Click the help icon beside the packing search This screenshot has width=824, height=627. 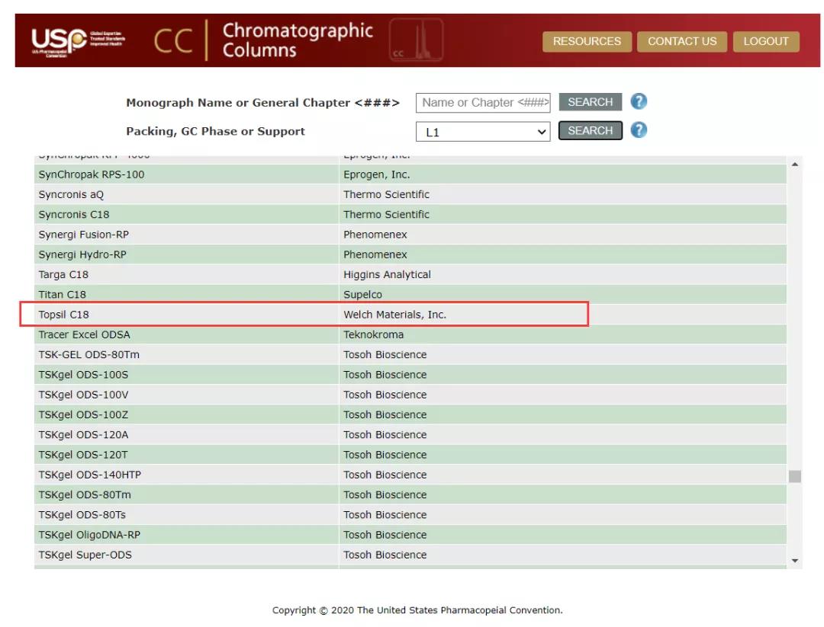pos(639,130)
